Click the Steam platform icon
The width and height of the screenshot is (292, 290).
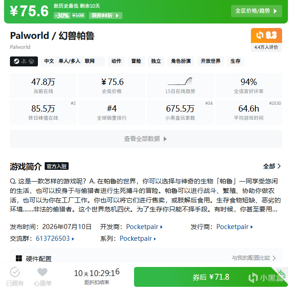[x=16, y=61]
